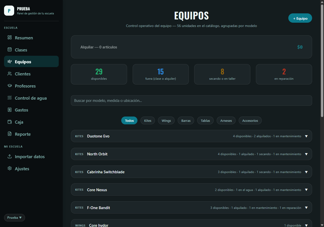Click the page vertical scrollbar

322,61
